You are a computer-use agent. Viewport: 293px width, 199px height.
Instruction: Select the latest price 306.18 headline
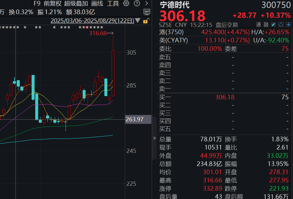coord(182,16)
